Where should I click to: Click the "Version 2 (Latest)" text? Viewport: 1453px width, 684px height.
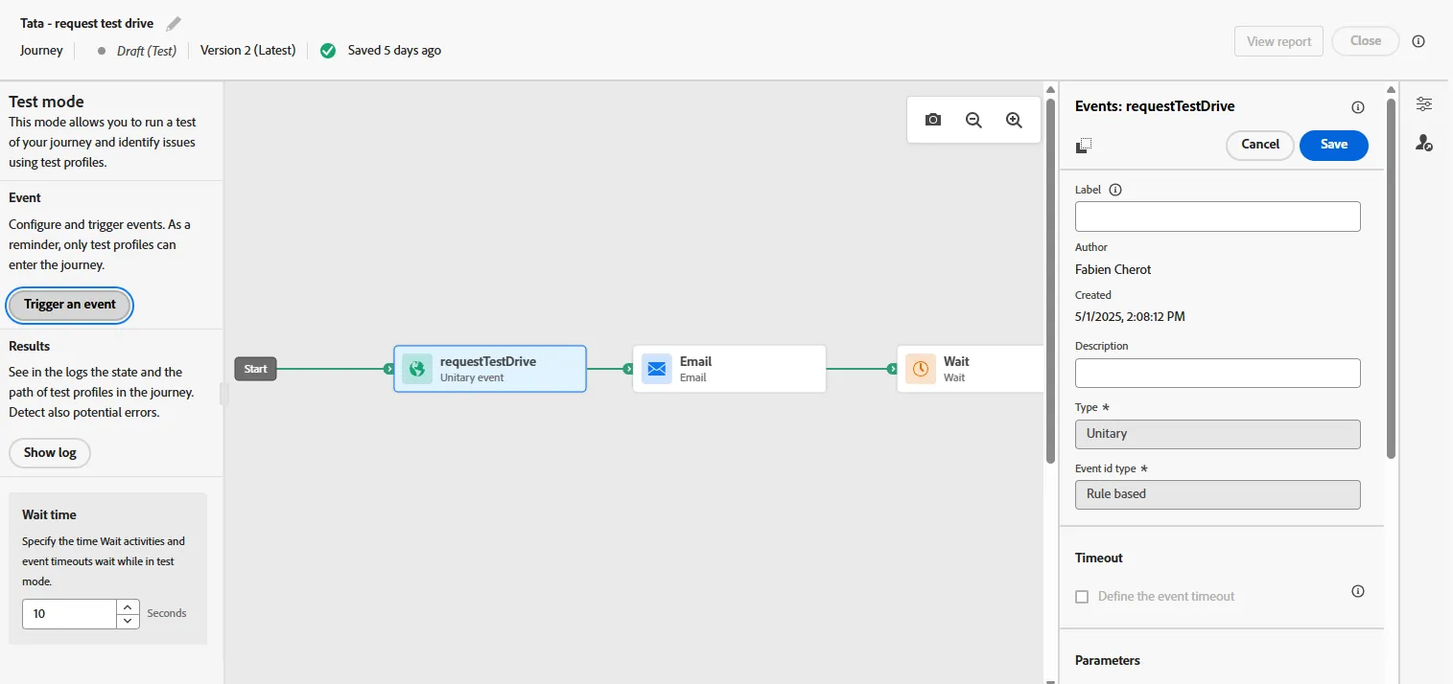coord(248,51)
